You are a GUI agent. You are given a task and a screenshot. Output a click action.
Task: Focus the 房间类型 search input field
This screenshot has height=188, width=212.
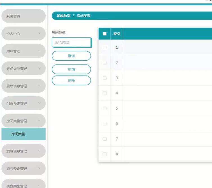(71, 42)
